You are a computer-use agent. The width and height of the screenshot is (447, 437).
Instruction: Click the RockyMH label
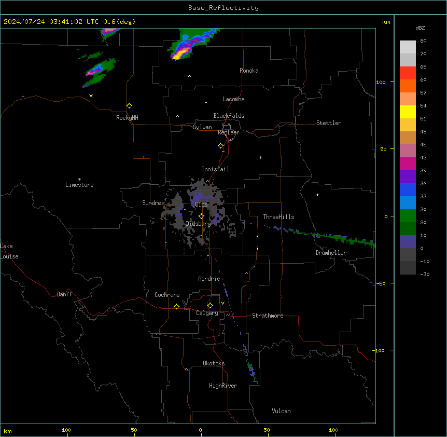click(x=127, y=118)
